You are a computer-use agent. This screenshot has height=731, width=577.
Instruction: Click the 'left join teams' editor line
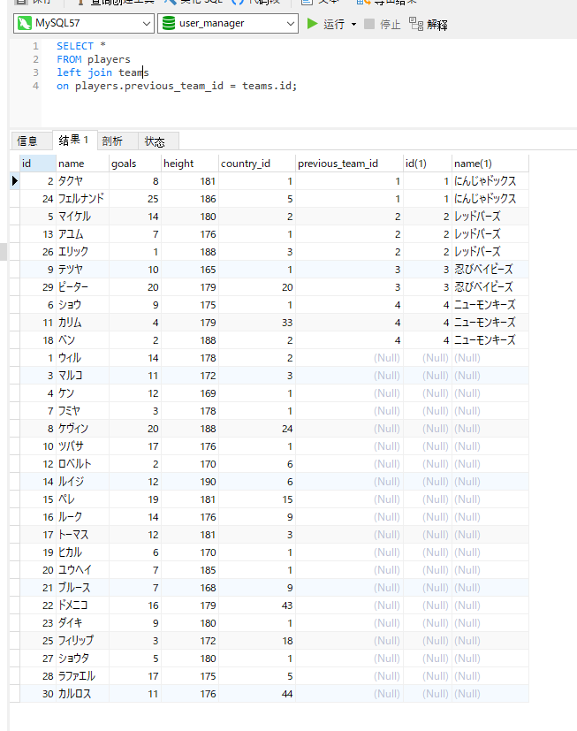point(102,72)
